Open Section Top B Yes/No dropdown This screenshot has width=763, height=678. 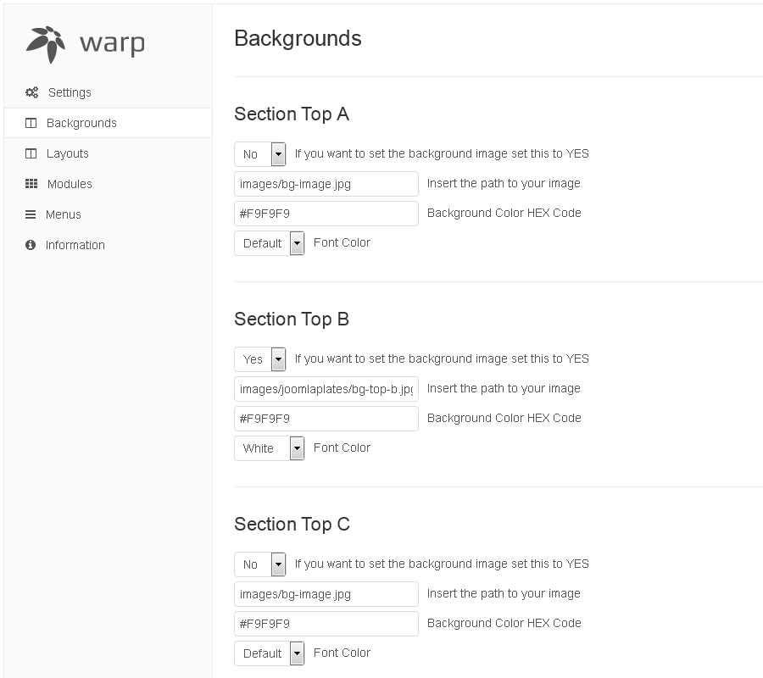click(260, 359)
